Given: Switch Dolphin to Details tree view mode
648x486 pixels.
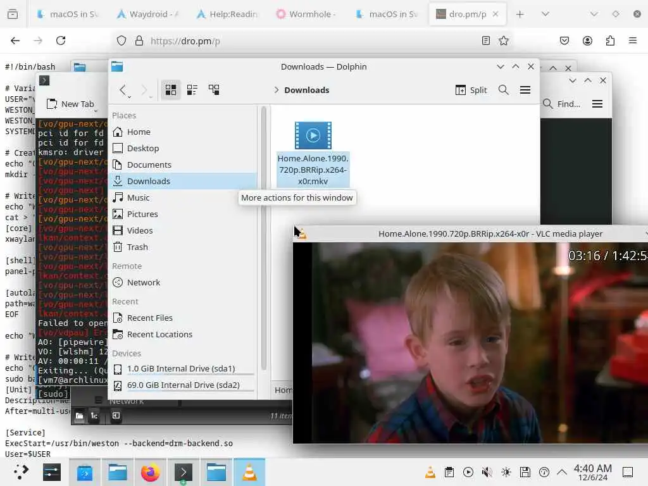Looking at the screenshot, I should coord(214,90).
